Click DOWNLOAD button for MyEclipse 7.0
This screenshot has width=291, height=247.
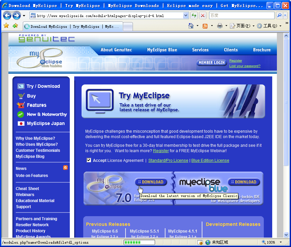(151, 182)
